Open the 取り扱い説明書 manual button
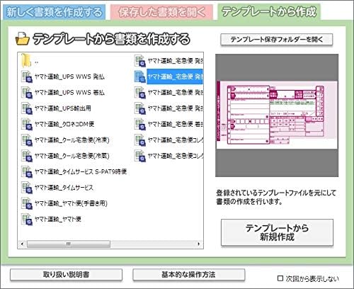Screen dimensions: 354x289 pos(66,275)
